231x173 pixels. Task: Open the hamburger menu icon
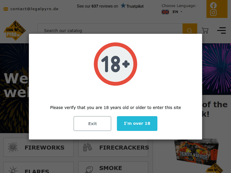pyautogui.click(x=221, y=30)
